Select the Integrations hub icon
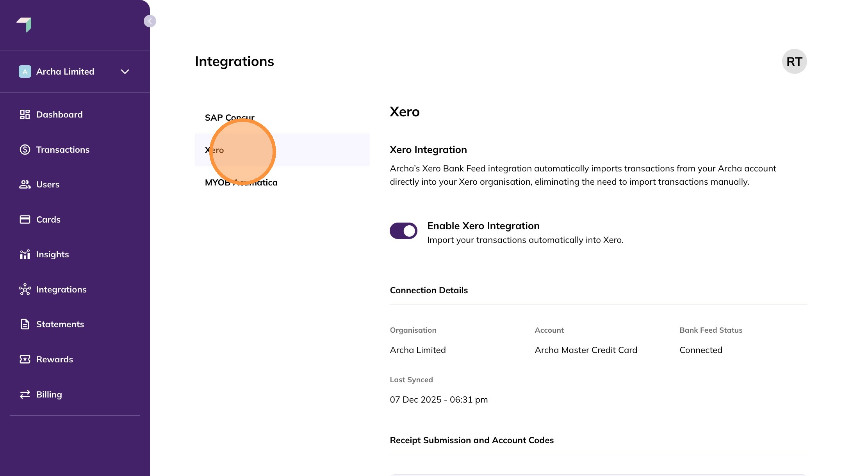The height and width of the screenshot is (476, 852). tap(25, 289)
